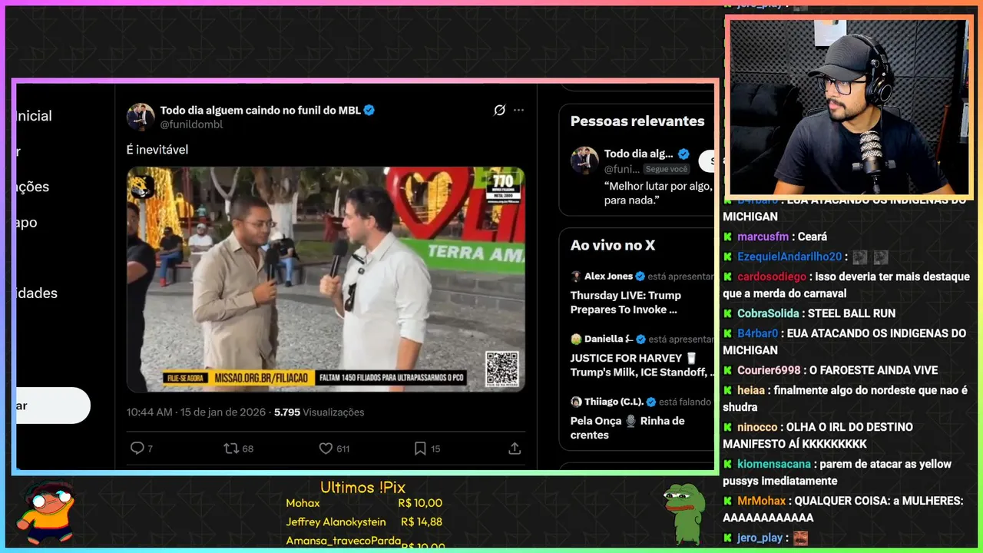Click chat username cardosodiego
The width and height of the screenshot is (983, 553).
772,276
